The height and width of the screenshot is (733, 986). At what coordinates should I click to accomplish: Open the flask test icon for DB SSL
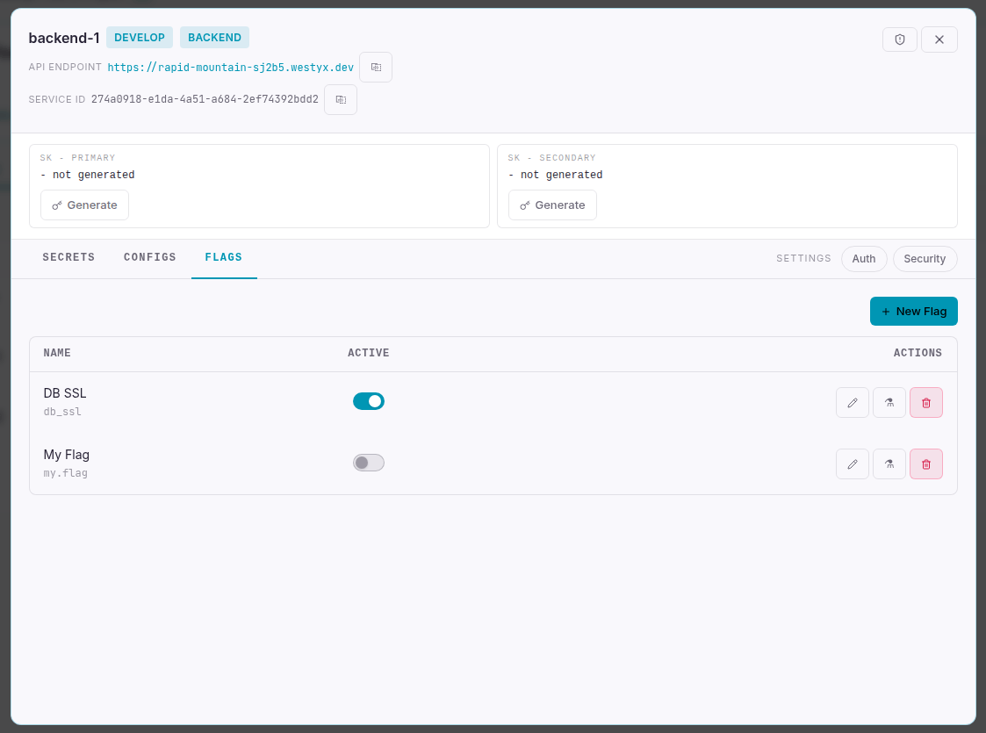[889, 403]
